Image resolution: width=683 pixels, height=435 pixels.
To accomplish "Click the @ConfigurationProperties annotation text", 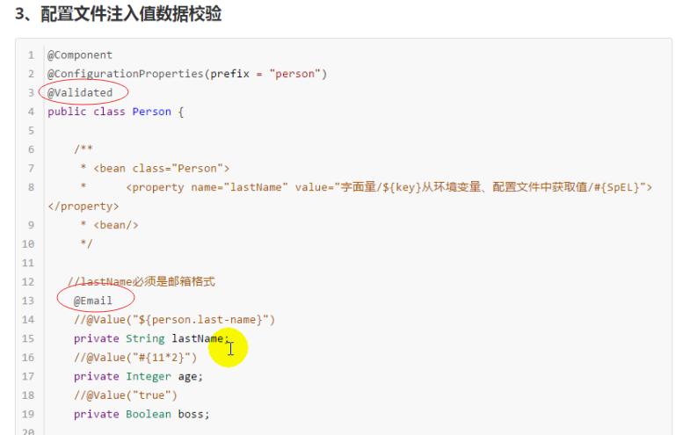I will [x=126, y=74].
